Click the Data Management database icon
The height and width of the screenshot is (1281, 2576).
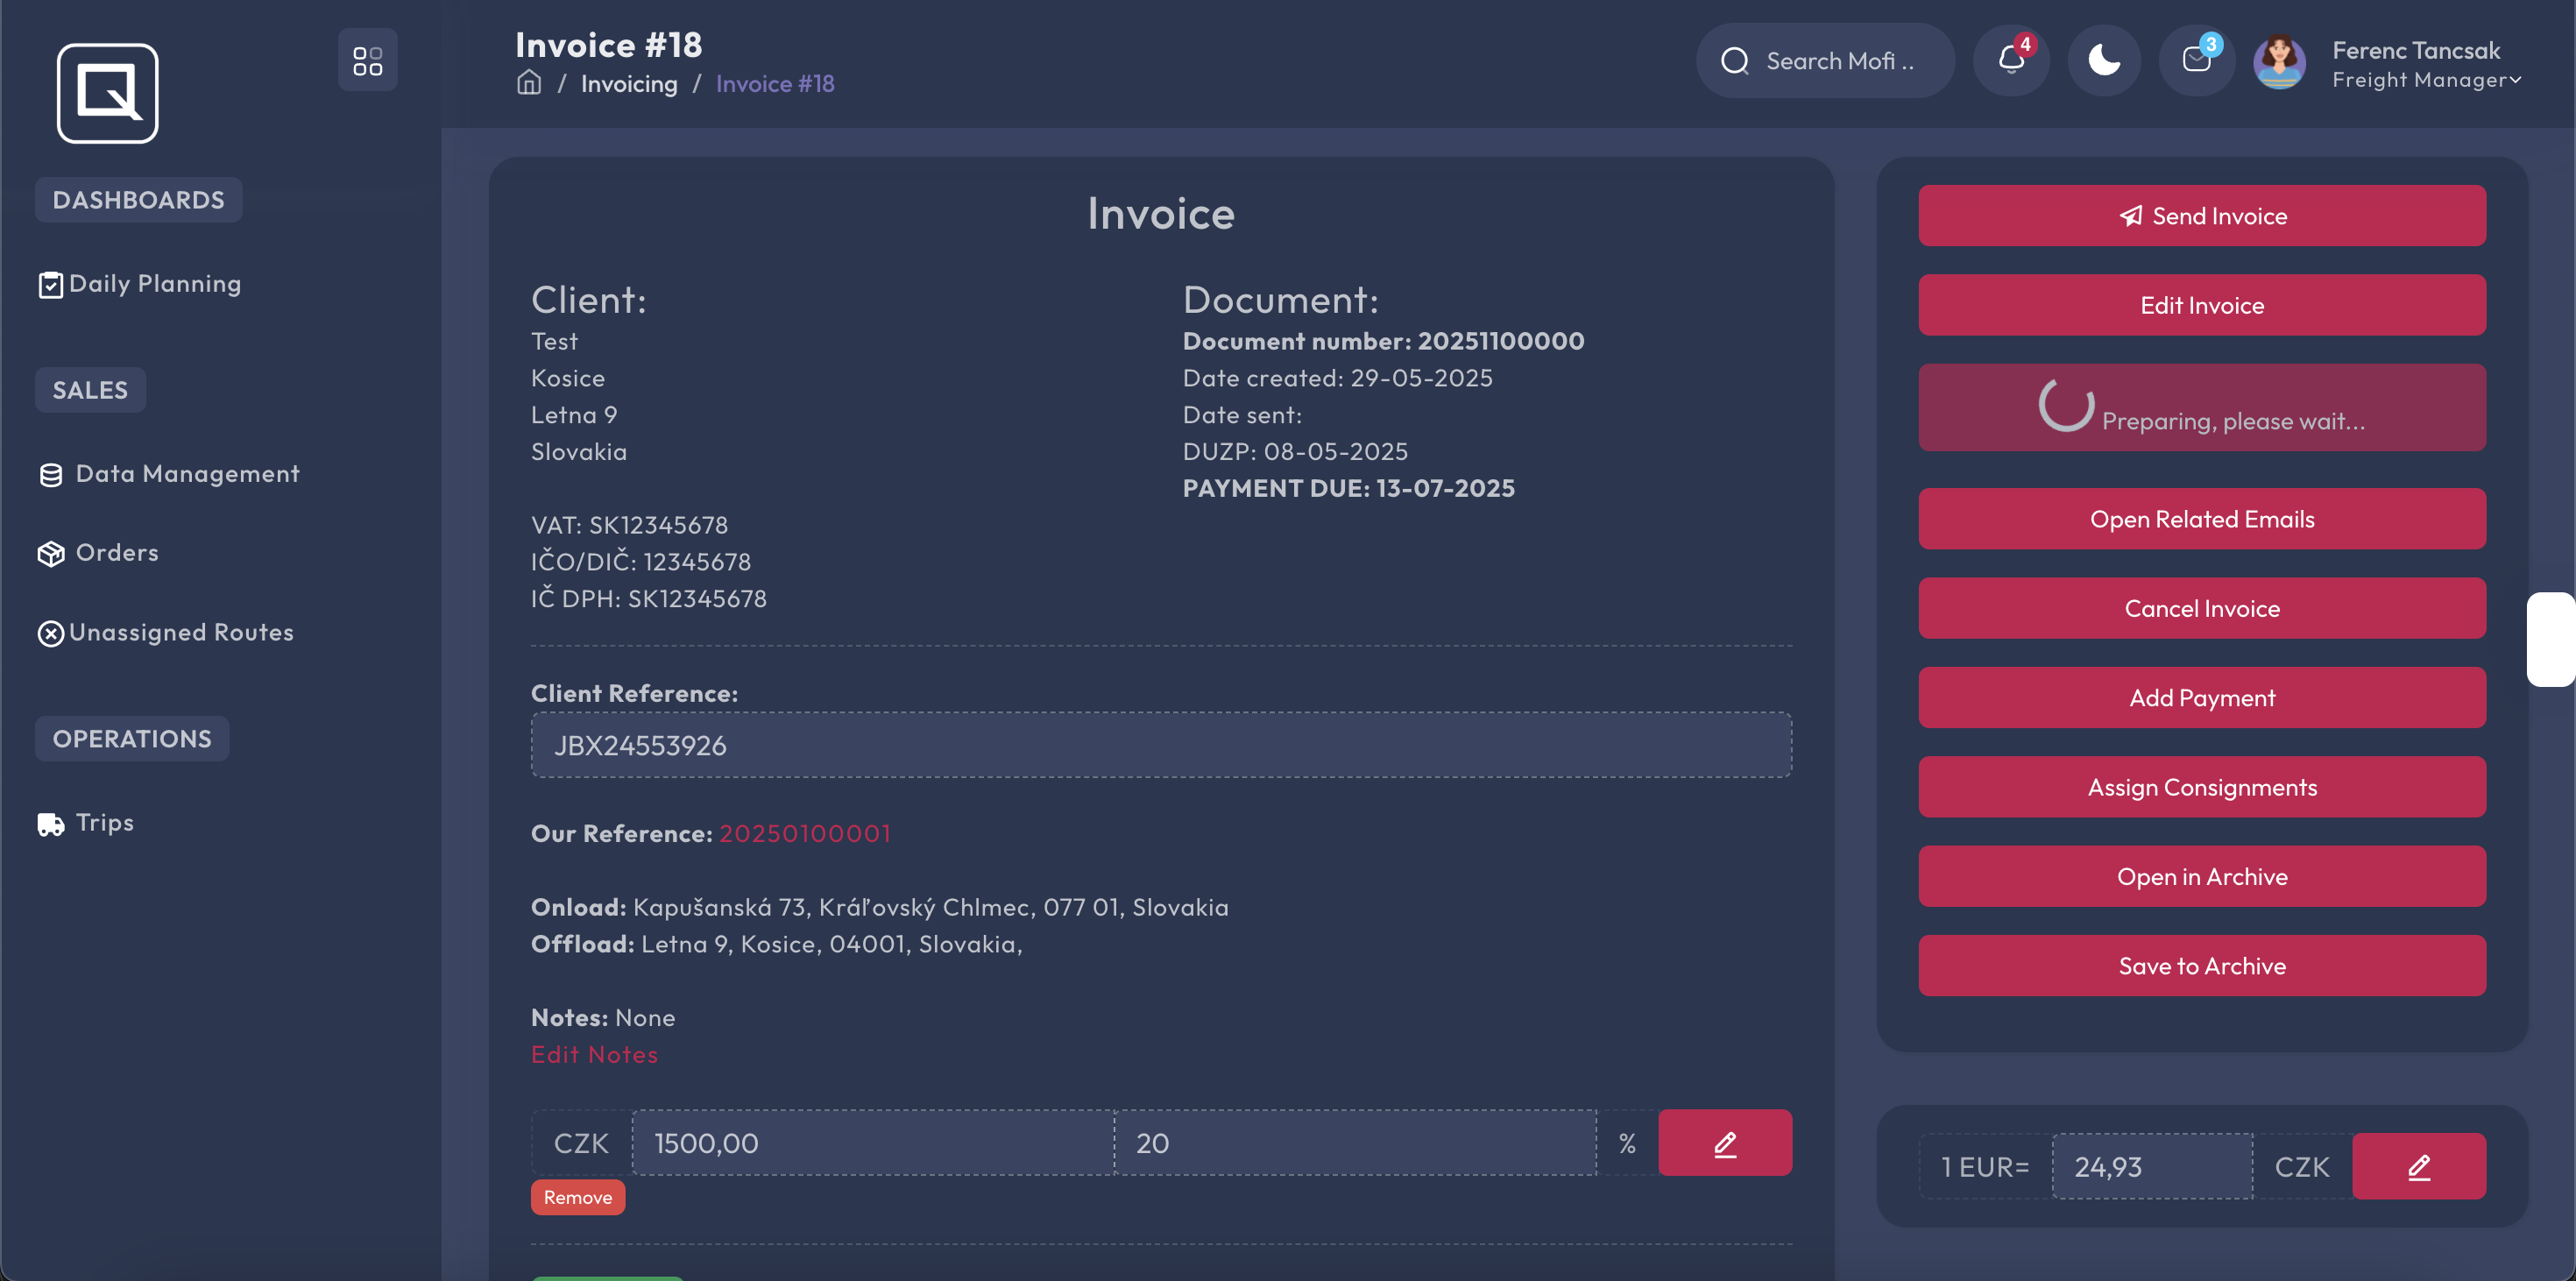pyautogui.click(x=50, y=475)
